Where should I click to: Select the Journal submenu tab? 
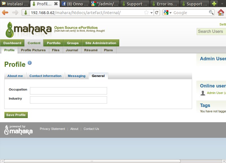(x=72, y=50)
